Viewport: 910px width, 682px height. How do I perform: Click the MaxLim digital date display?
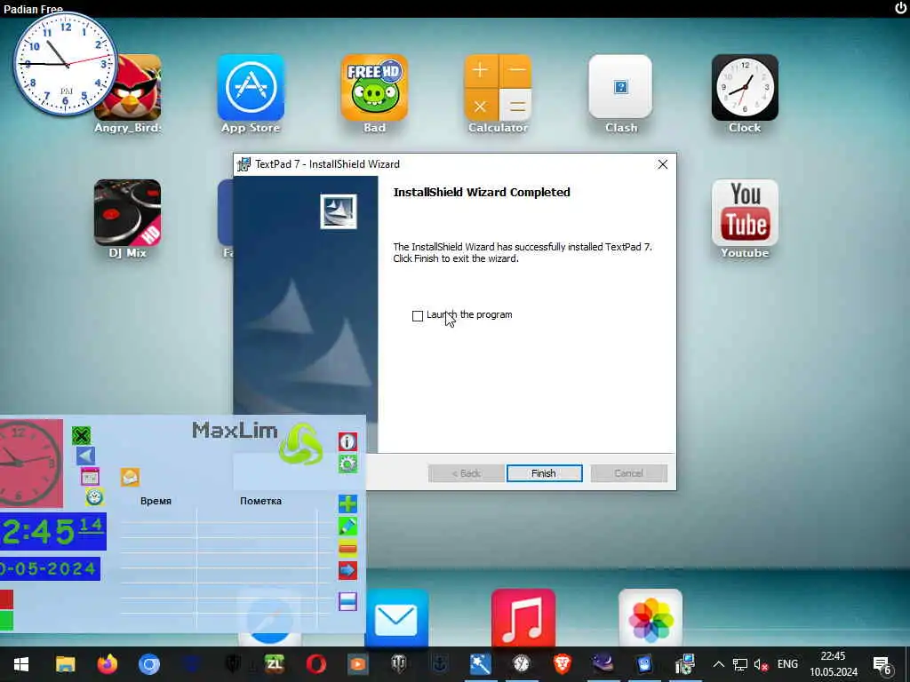pos(50,569)
